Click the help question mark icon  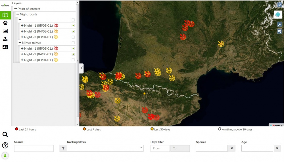point(5,145)
